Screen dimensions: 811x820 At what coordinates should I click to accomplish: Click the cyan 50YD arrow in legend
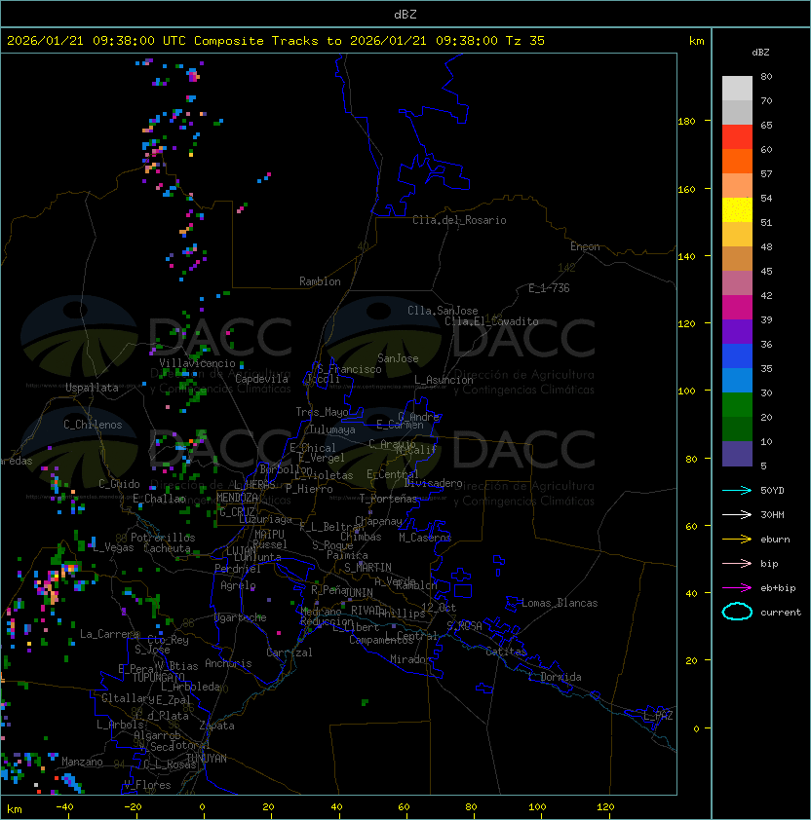[x=737, y=490]
